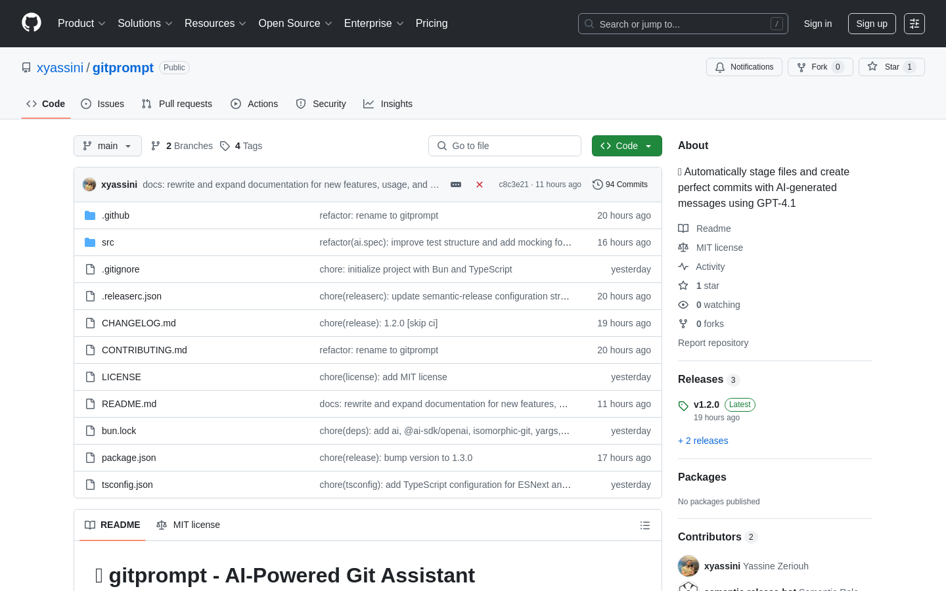Click Sign in

point(818,24)
